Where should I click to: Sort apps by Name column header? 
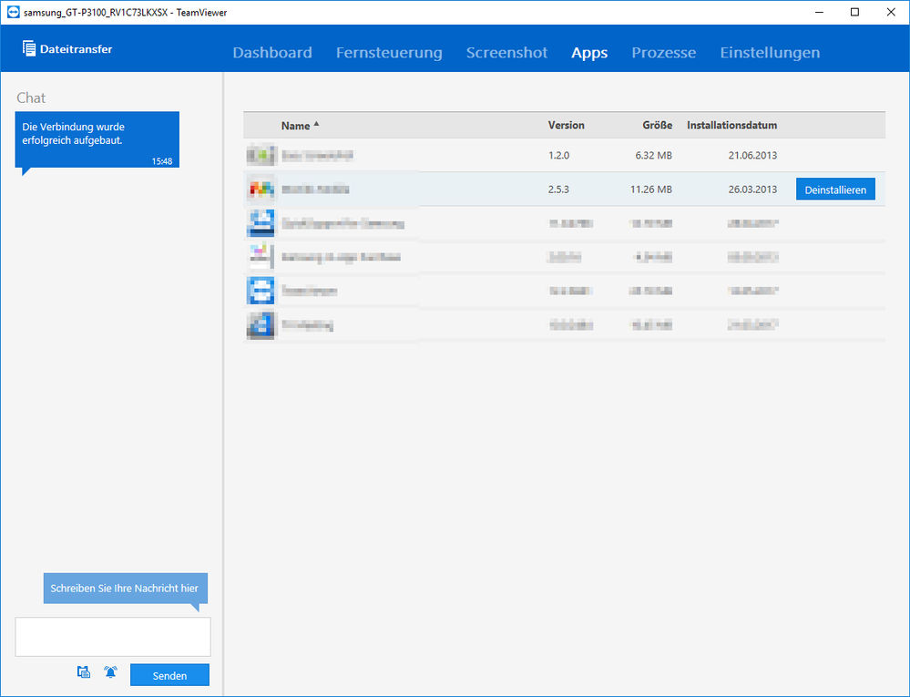click(x=295, y=126)
